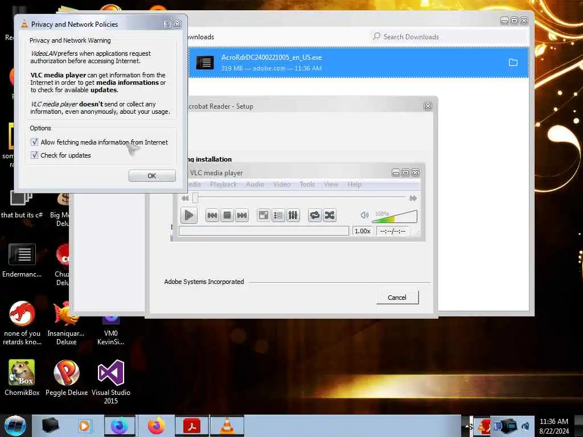The height and width of the screenshot is (437, 583).
Task: Open Insaniquarium Deluxe desktop icon
Action: click(x=66, y=323)
